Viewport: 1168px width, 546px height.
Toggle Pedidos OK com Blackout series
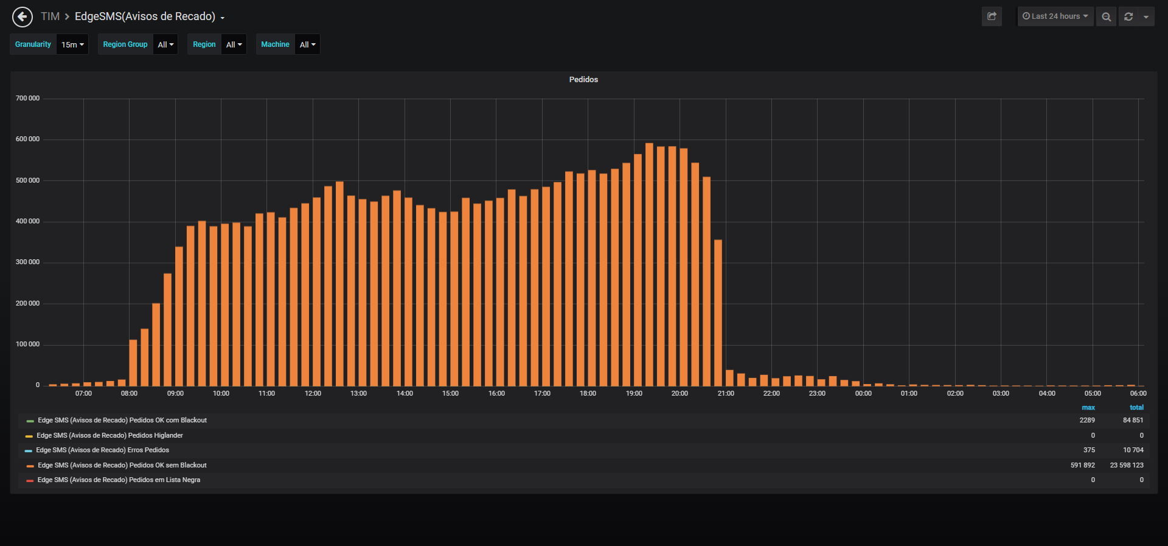coord(122,421)
